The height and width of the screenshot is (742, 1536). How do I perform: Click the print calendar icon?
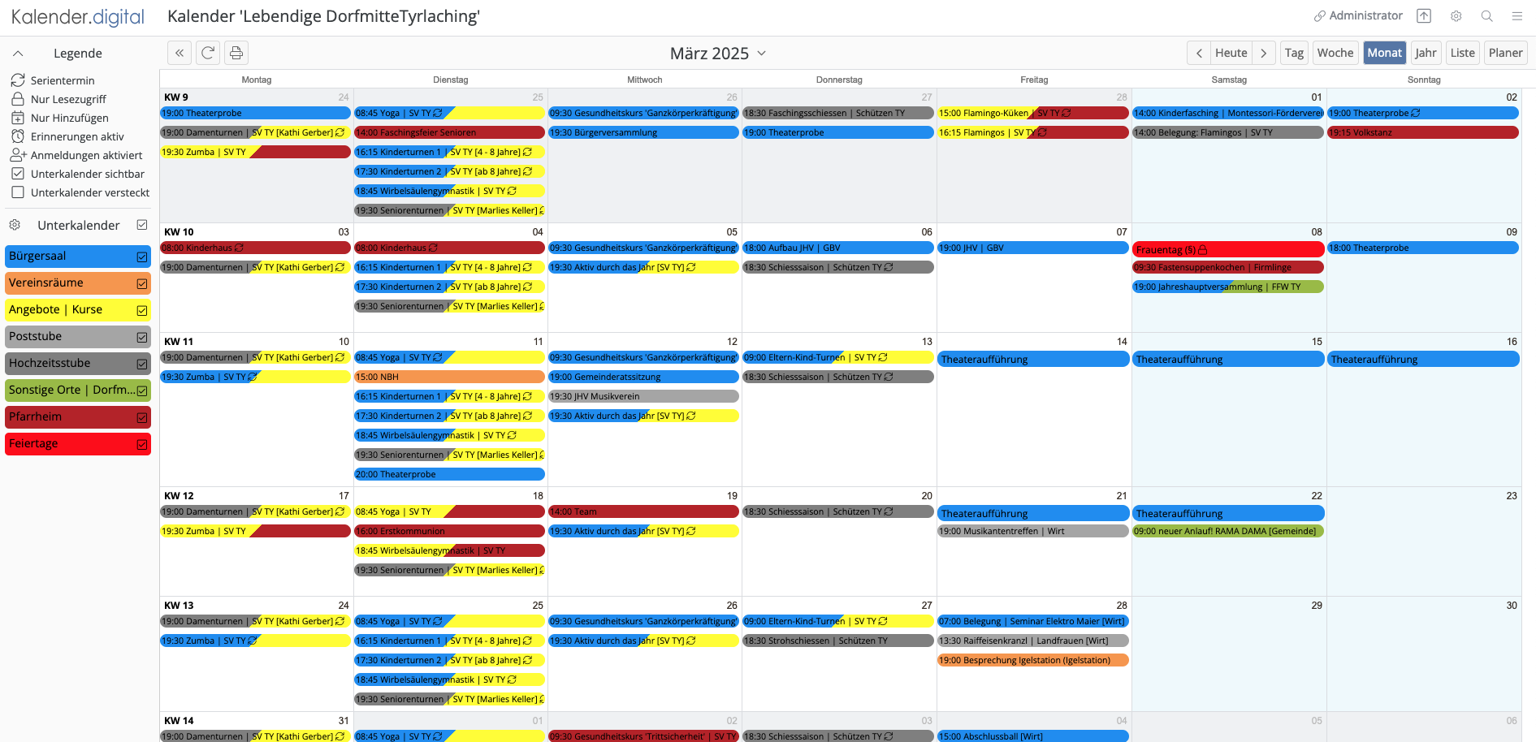coord(236,53)
